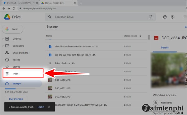Click UNDO in the trash notification
This screenshot has height=115, width=187.
pyautogui.click(x=41, y=107)
